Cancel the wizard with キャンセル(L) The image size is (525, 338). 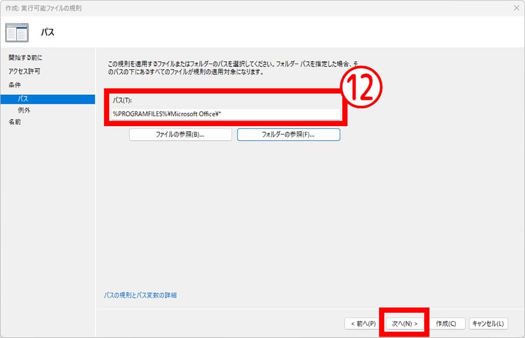pos(488,324)
